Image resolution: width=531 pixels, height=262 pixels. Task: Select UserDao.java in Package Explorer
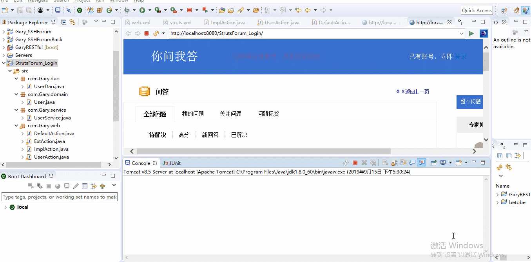pyautogui.click(x=49, y=87)
